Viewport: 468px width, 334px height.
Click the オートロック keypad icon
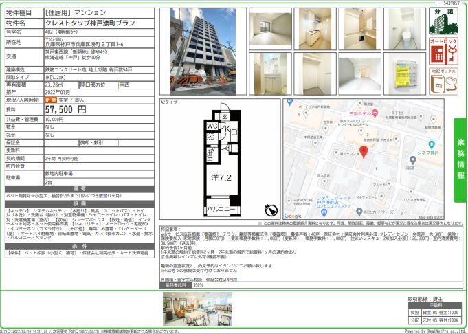tap(443, 51)
